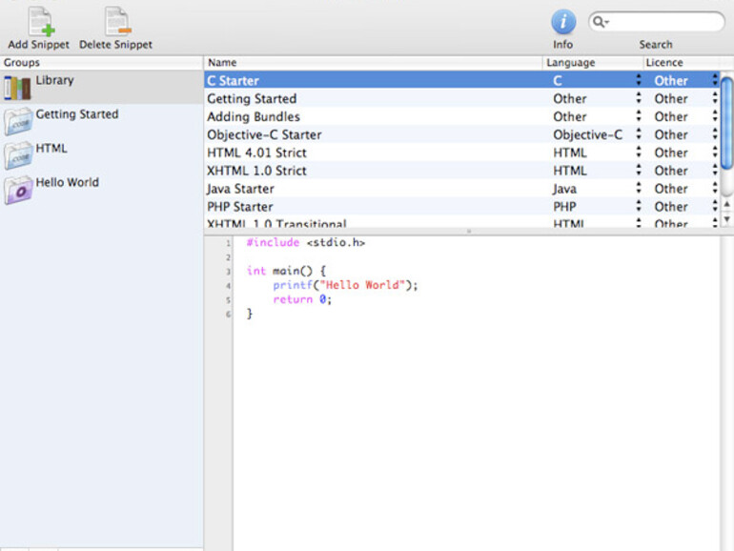Change language of Java Starter snippet
The image size is (734, 551).
pyautogui.click(x=638, y=189)
